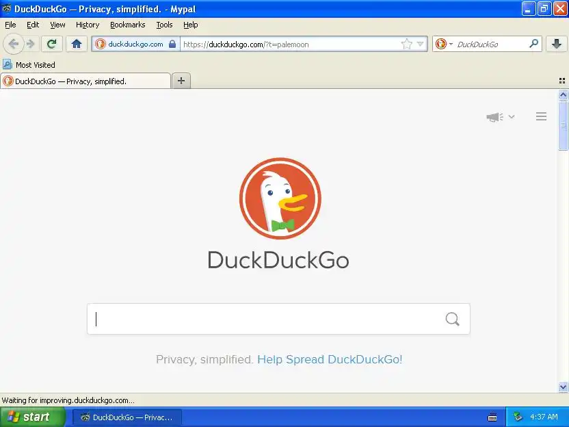Click the system tray network icon
The height and width of the screenshot is (427, 569).
pyautogui.click(x=518, y=417)
